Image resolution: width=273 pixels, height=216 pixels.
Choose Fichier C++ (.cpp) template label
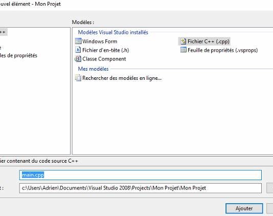(x=209, y=41)
